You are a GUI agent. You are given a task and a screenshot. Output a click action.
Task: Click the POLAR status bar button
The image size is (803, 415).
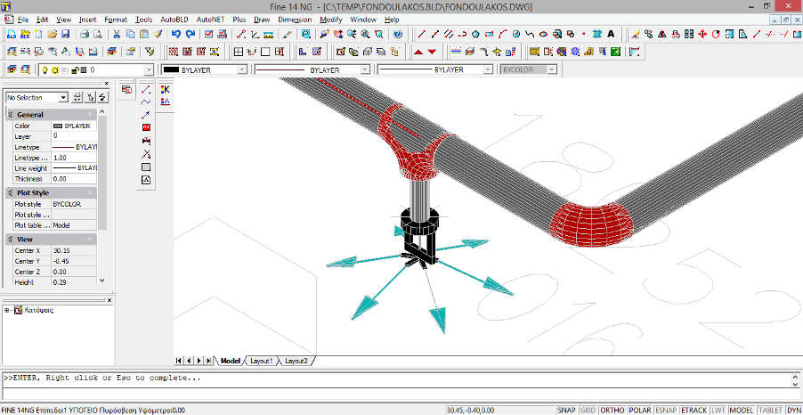(x=639, y=410)
